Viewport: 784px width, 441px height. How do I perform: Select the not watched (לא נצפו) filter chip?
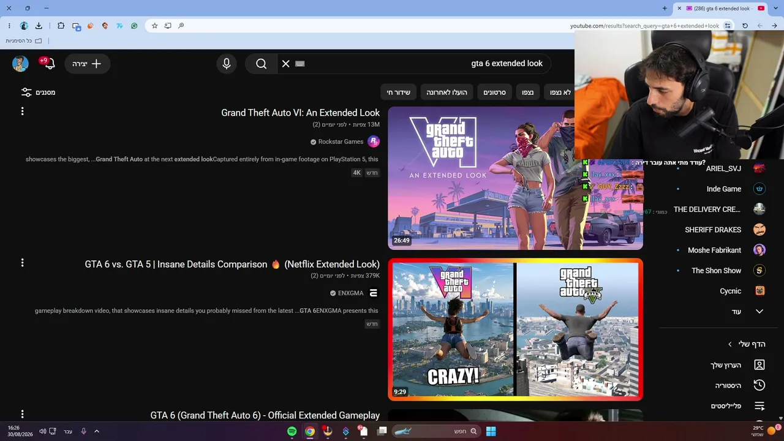560,92
